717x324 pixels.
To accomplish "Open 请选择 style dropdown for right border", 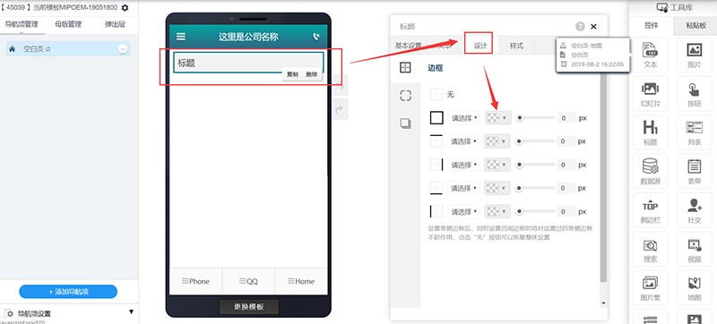I will point(463,165).
